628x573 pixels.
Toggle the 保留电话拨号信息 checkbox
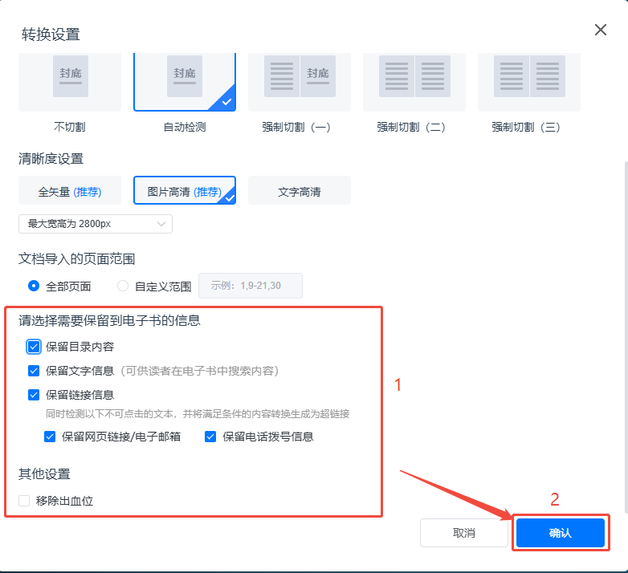(210, 437)
